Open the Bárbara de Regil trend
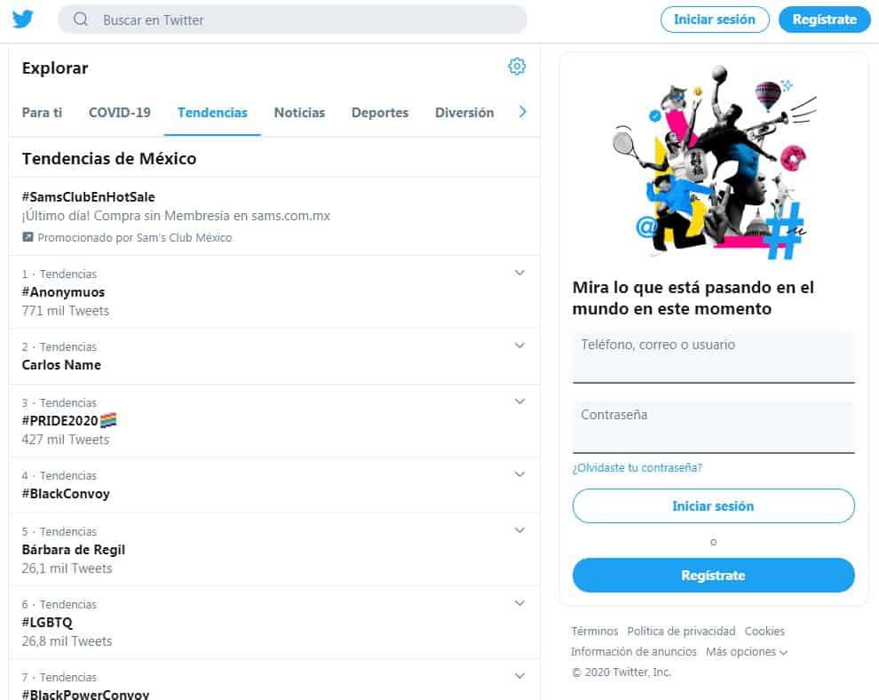 click(x=274, y=550)
